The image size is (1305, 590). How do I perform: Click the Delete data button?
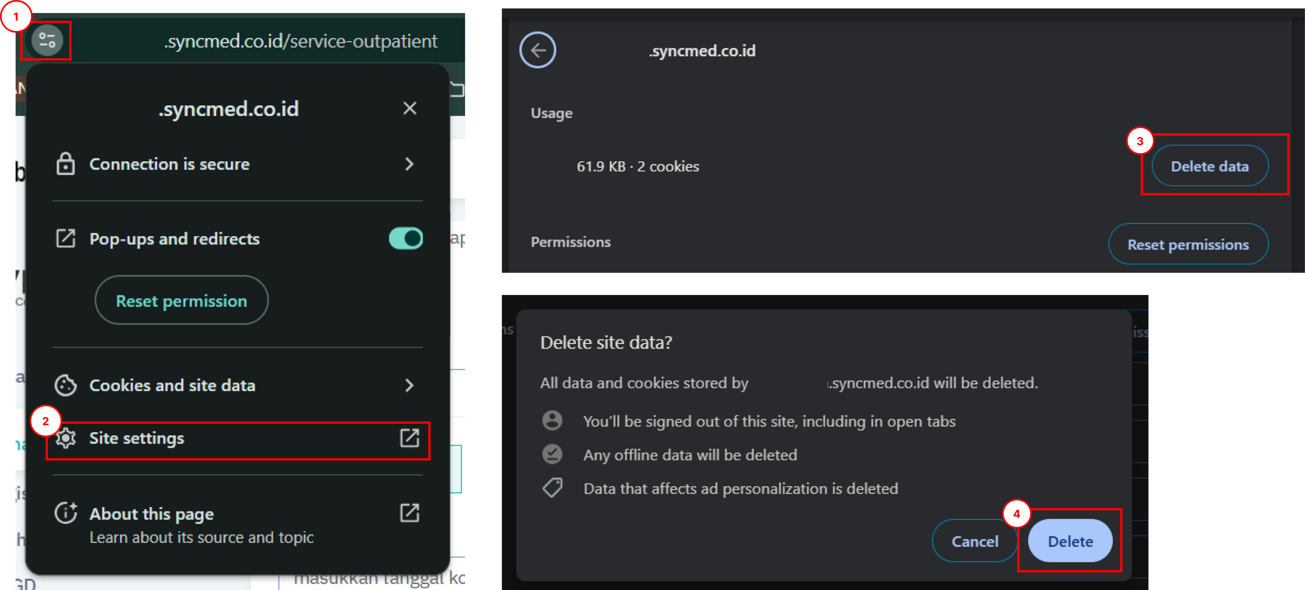click(x=1210, y=166)
